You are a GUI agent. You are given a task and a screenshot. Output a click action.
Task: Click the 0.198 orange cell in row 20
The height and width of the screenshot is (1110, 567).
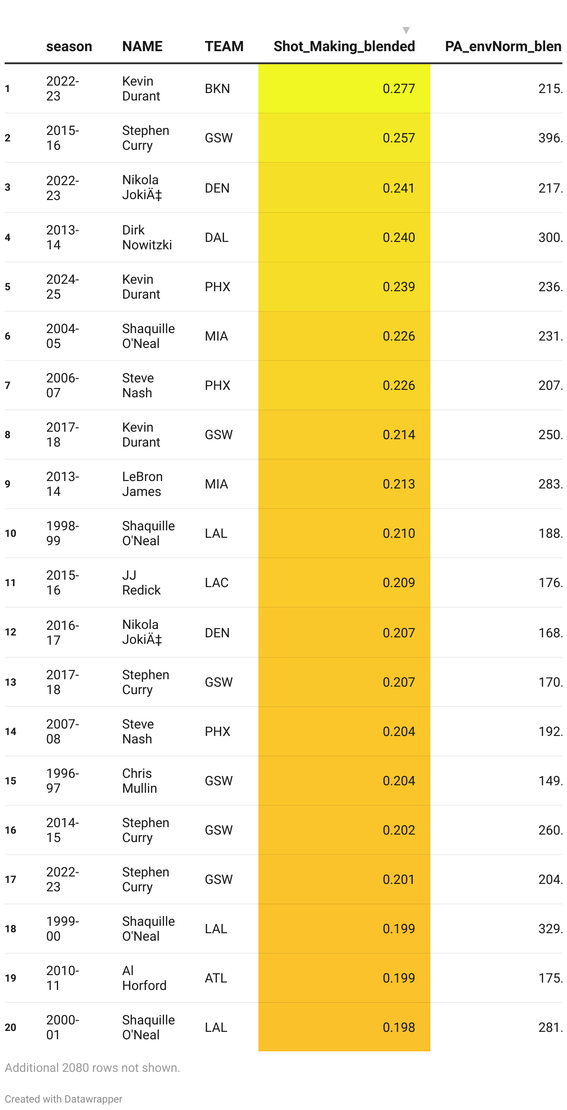(x=344, y=1027)
